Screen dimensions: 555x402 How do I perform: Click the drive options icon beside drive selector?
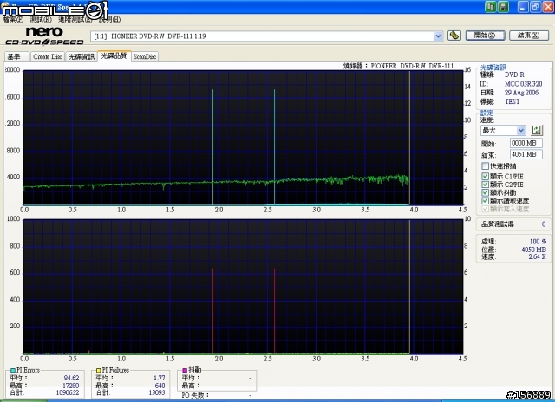[x=454, y=36]
